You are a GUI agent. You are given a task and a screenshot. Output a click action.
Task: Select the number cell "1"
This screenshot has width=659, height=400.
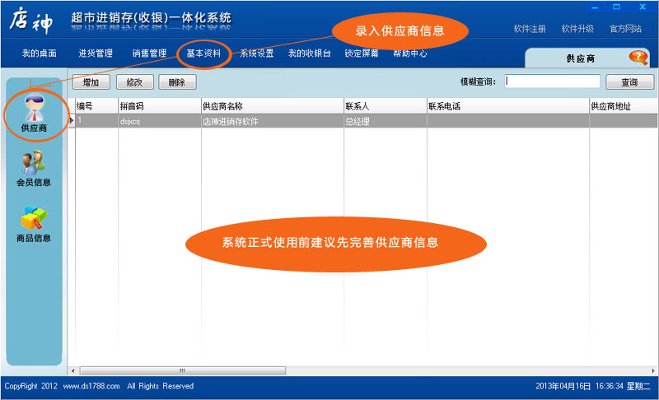pyautogui.click(x=96, y=121)
